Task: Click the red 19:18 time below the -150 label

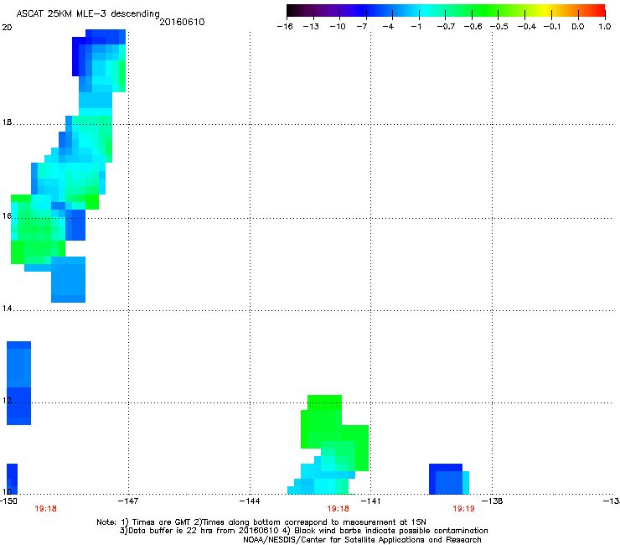Action: tap(46, 509)
